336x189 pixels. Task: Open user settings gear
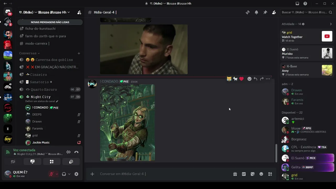click(76, 174)
